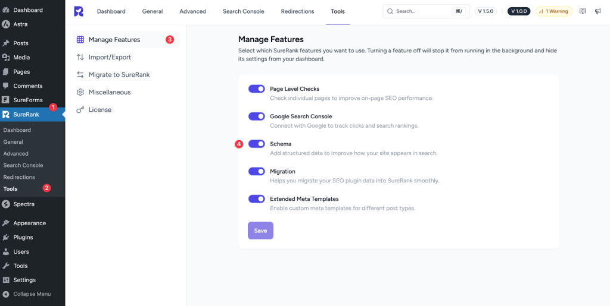
Task: Click the 1 Warning badge
Action: point(554,11)
